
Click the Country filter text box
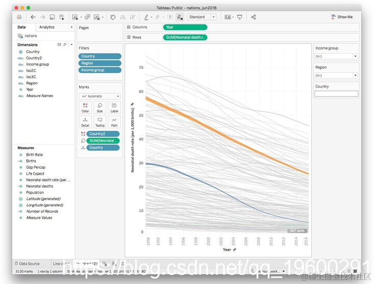click(x=336, y=93)
